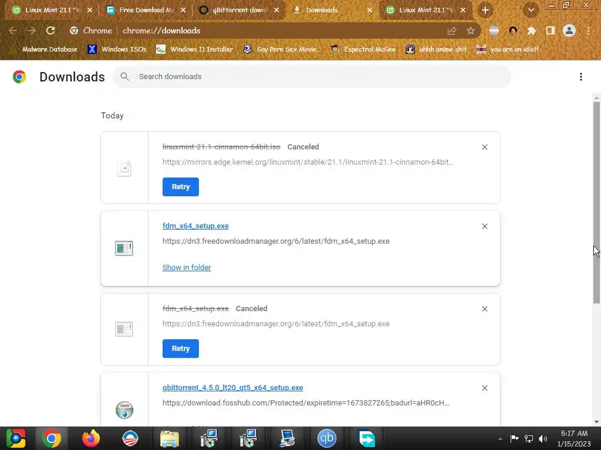This screenshot has width=601, height=450.
Task: Click the taskbar clock showing 5:17 AM
Action: tap(574, 438)
